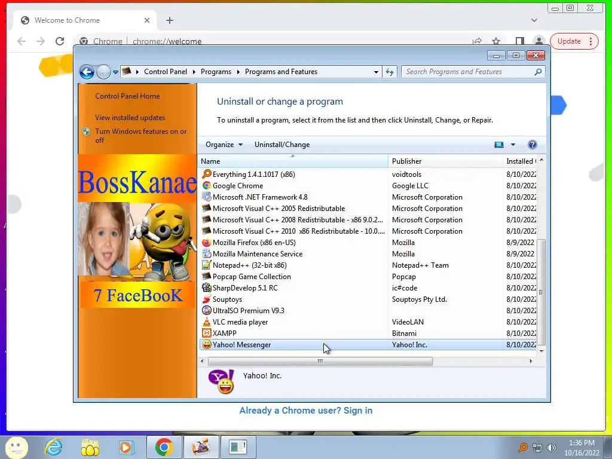Click the volume icon in system tray
This screenshot has width=612, height=459.
pyautogui.click(x=551, y=447)
